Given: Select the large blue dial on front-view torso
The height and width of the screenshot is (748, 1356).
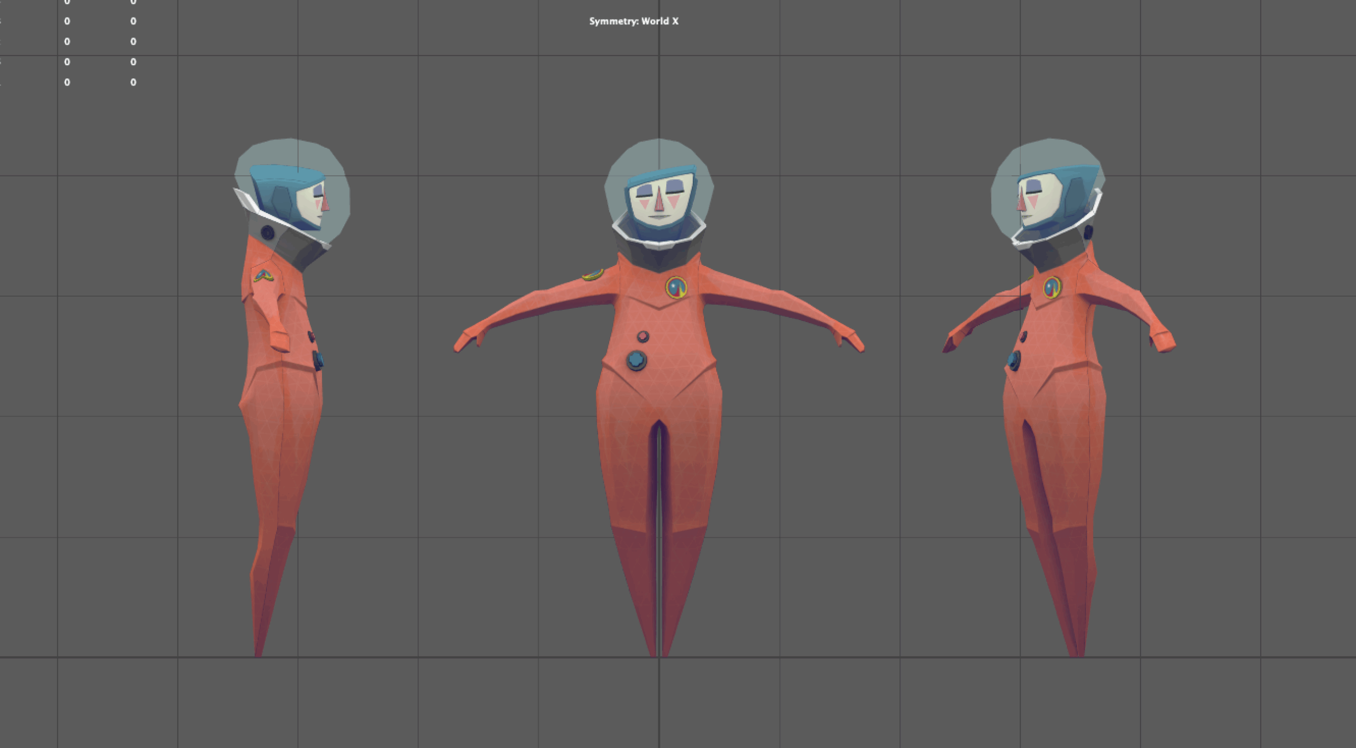Looking at the screenshot, I should [636, 361].
